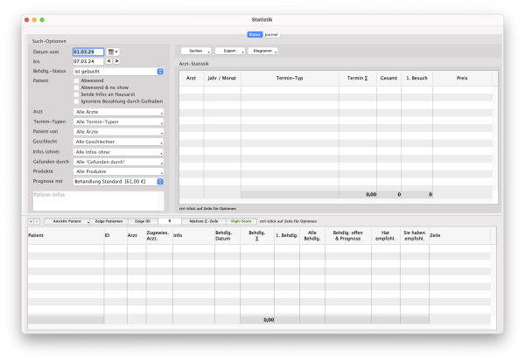
Task: Click the plus button above patient table
Action: [x=31, y=221]
